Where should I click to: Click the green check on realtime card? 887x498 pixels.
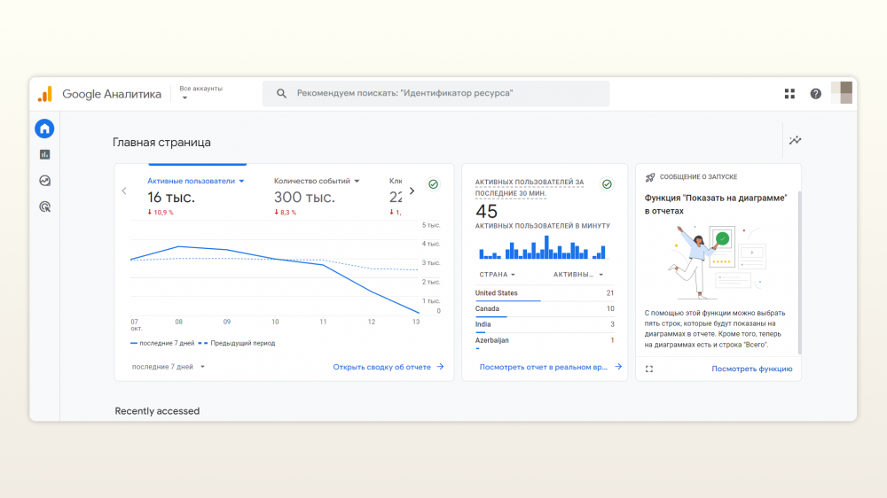click(607, 184)
